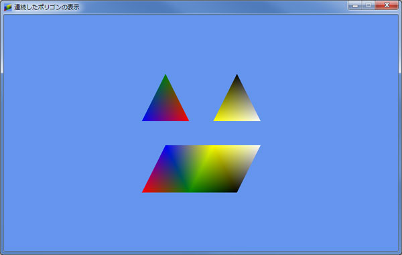Click the center of the red-green-blue triangle

[165, 106]
